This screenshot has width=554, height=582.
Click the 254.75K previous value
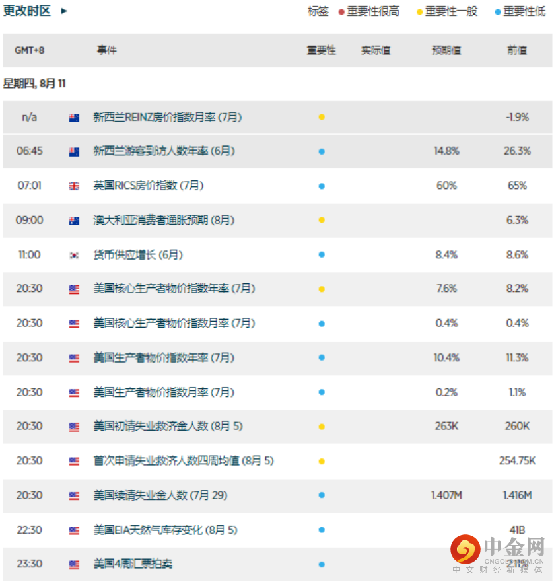[517, 461]
